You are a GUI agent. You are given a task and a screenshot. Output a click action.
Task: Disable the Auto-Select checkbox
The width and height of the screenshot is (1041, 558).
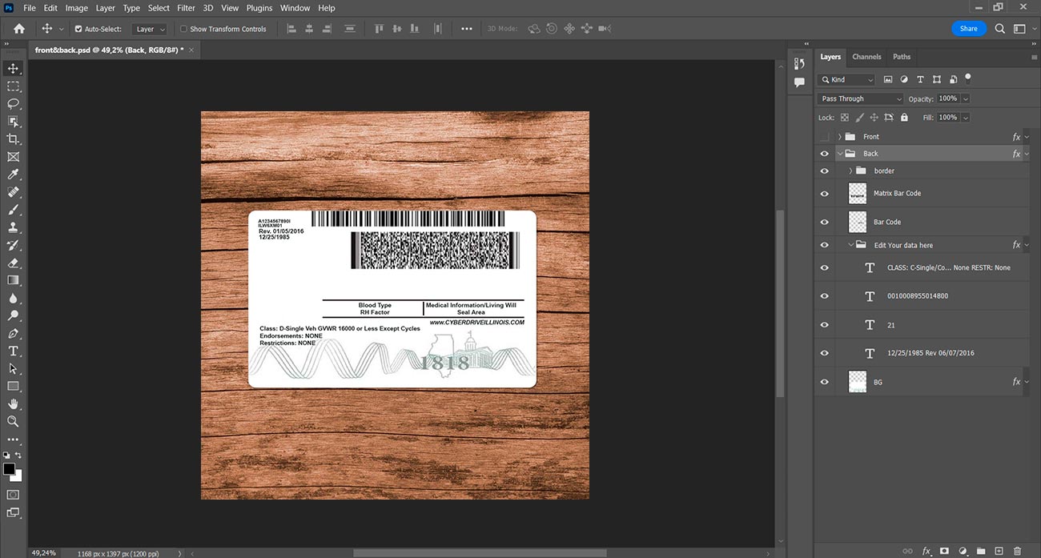click(78, 29)
